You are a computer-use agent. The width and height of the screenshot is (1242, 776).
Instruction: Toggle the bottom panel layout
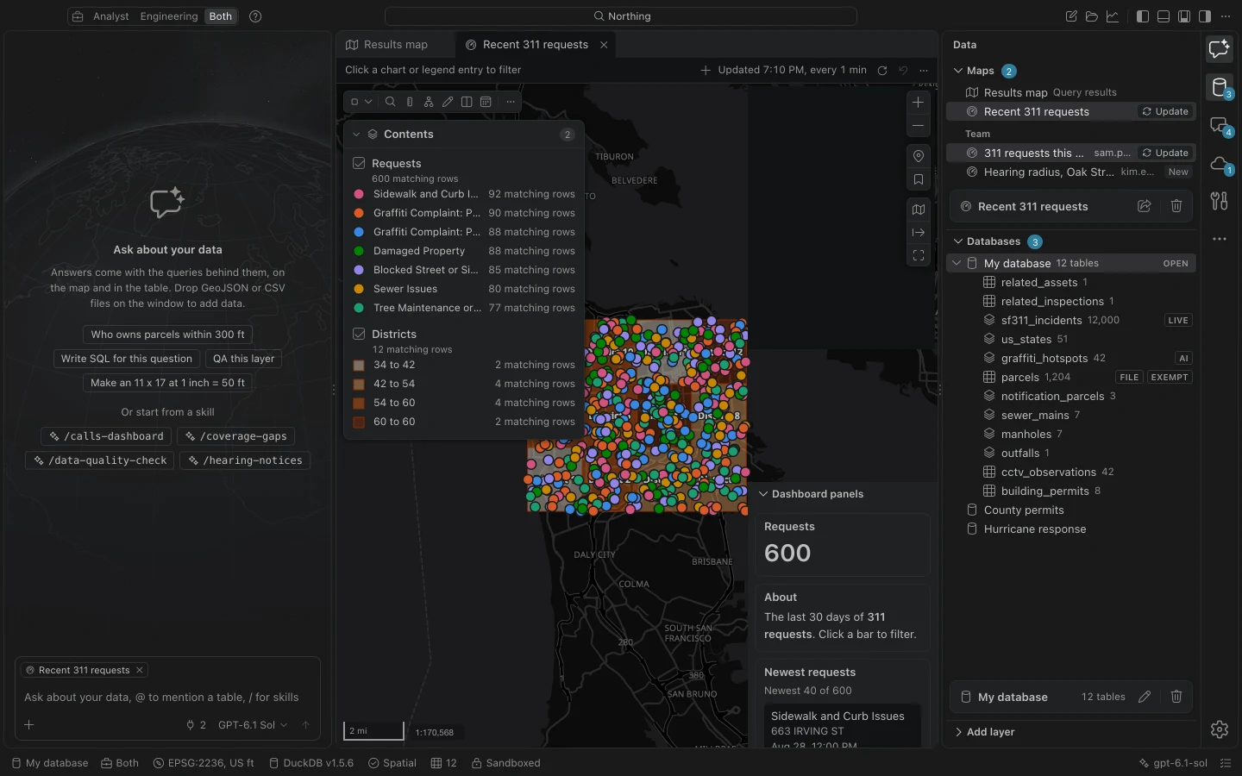coord(1164,16)
